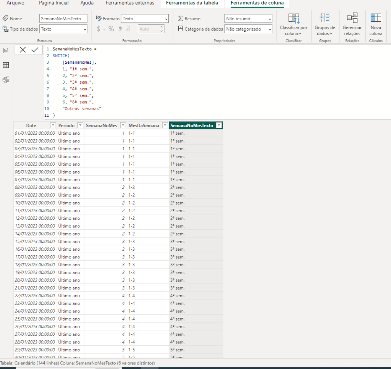
Task: Apply percentage format with % icon
Action: (x=111, y=29)
